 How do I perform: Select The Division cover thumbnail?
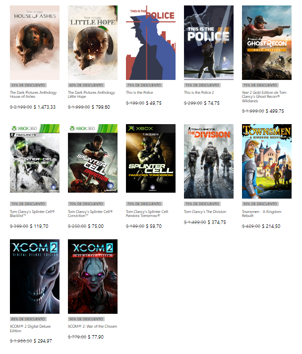point(209,161)
